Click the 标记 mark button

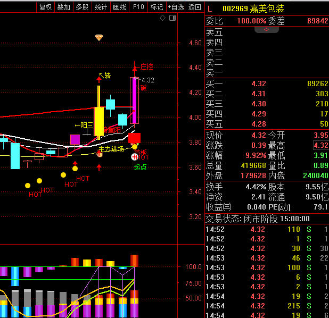[157, 7]
